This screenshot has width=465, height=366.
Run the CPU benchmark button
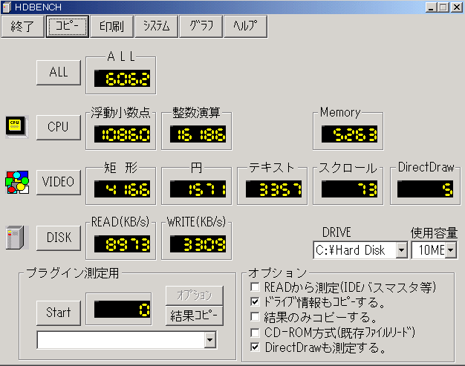click(59, 128)
